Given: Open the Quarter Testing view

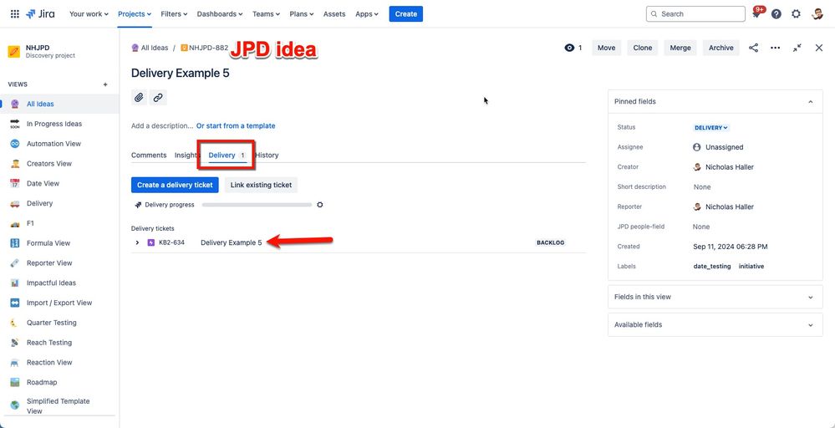Looking at the screenshot, I should (x=59, y=323).
